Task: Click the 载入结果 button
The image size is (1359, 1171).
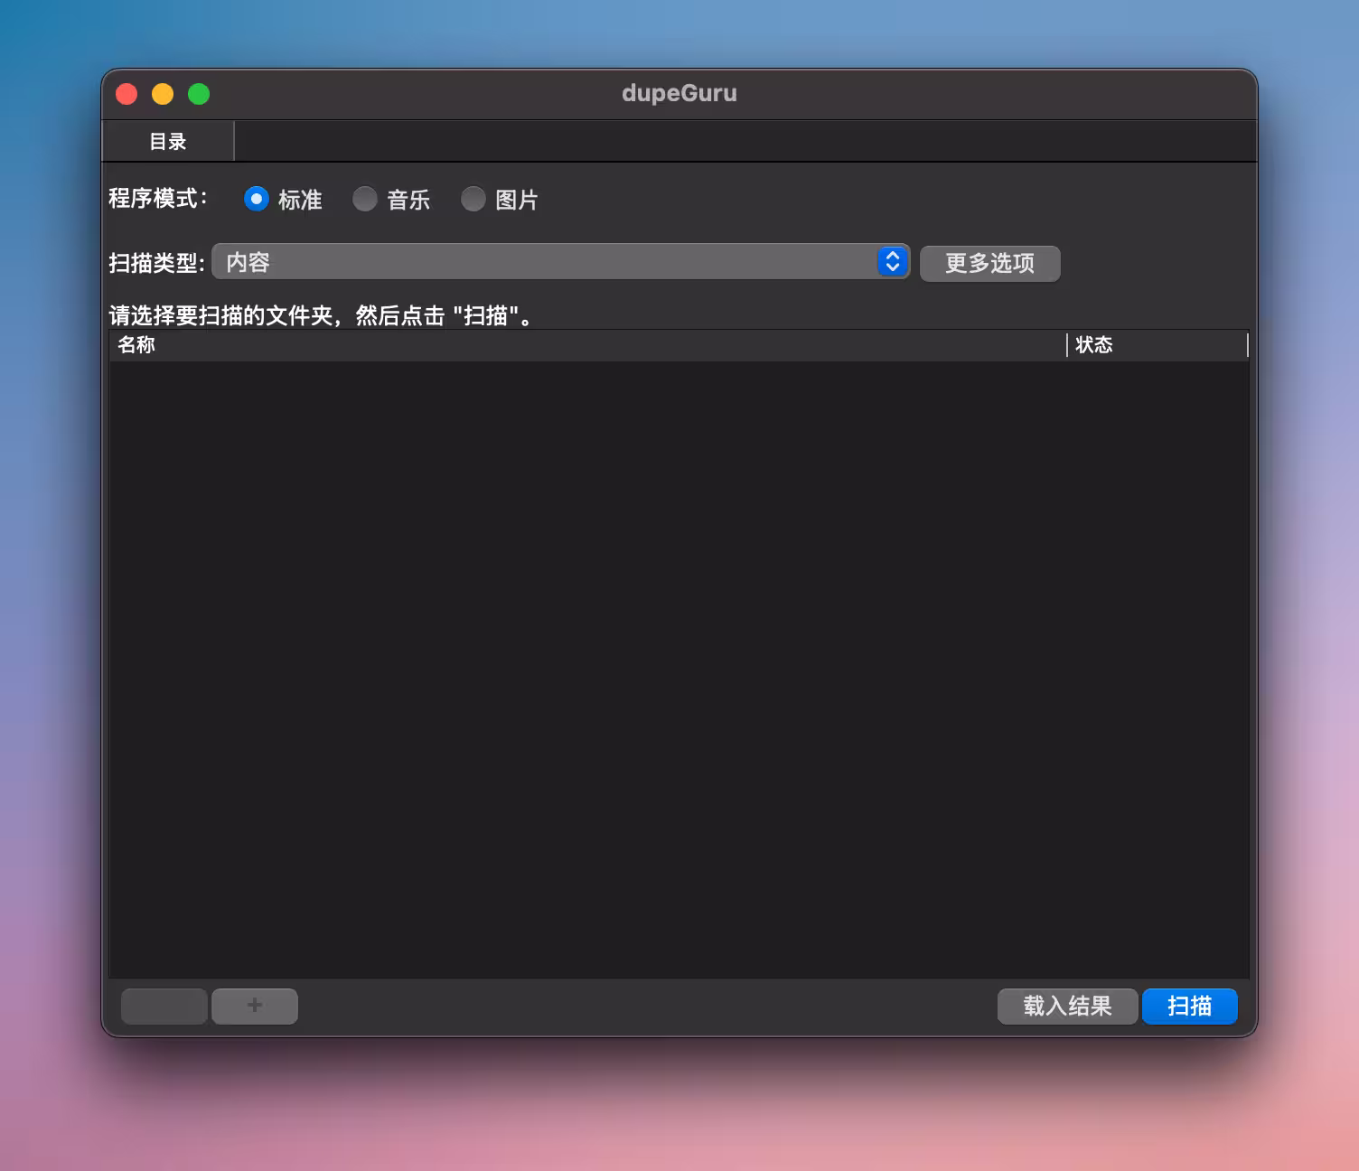Action: 1067,1006
